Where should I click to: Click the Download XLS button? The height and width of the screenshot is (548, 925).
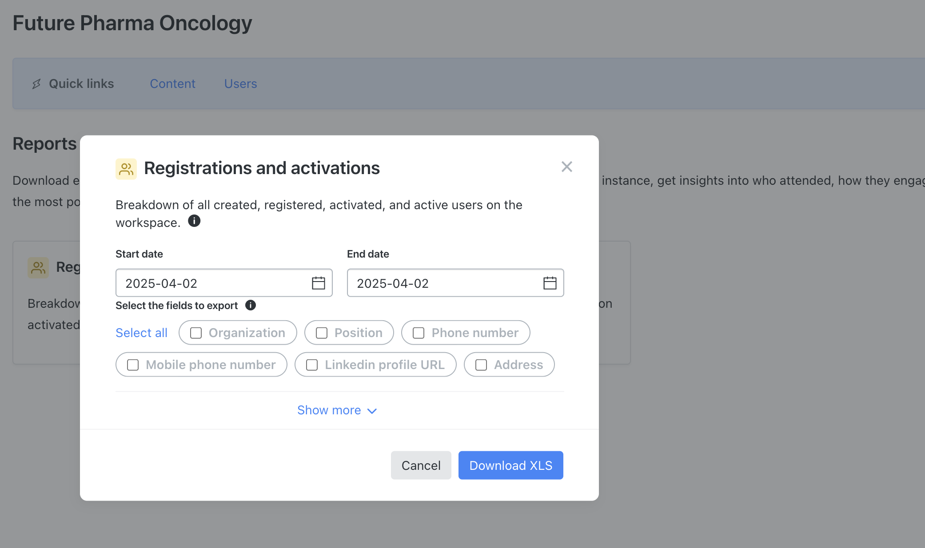click(x=511, y=465)
